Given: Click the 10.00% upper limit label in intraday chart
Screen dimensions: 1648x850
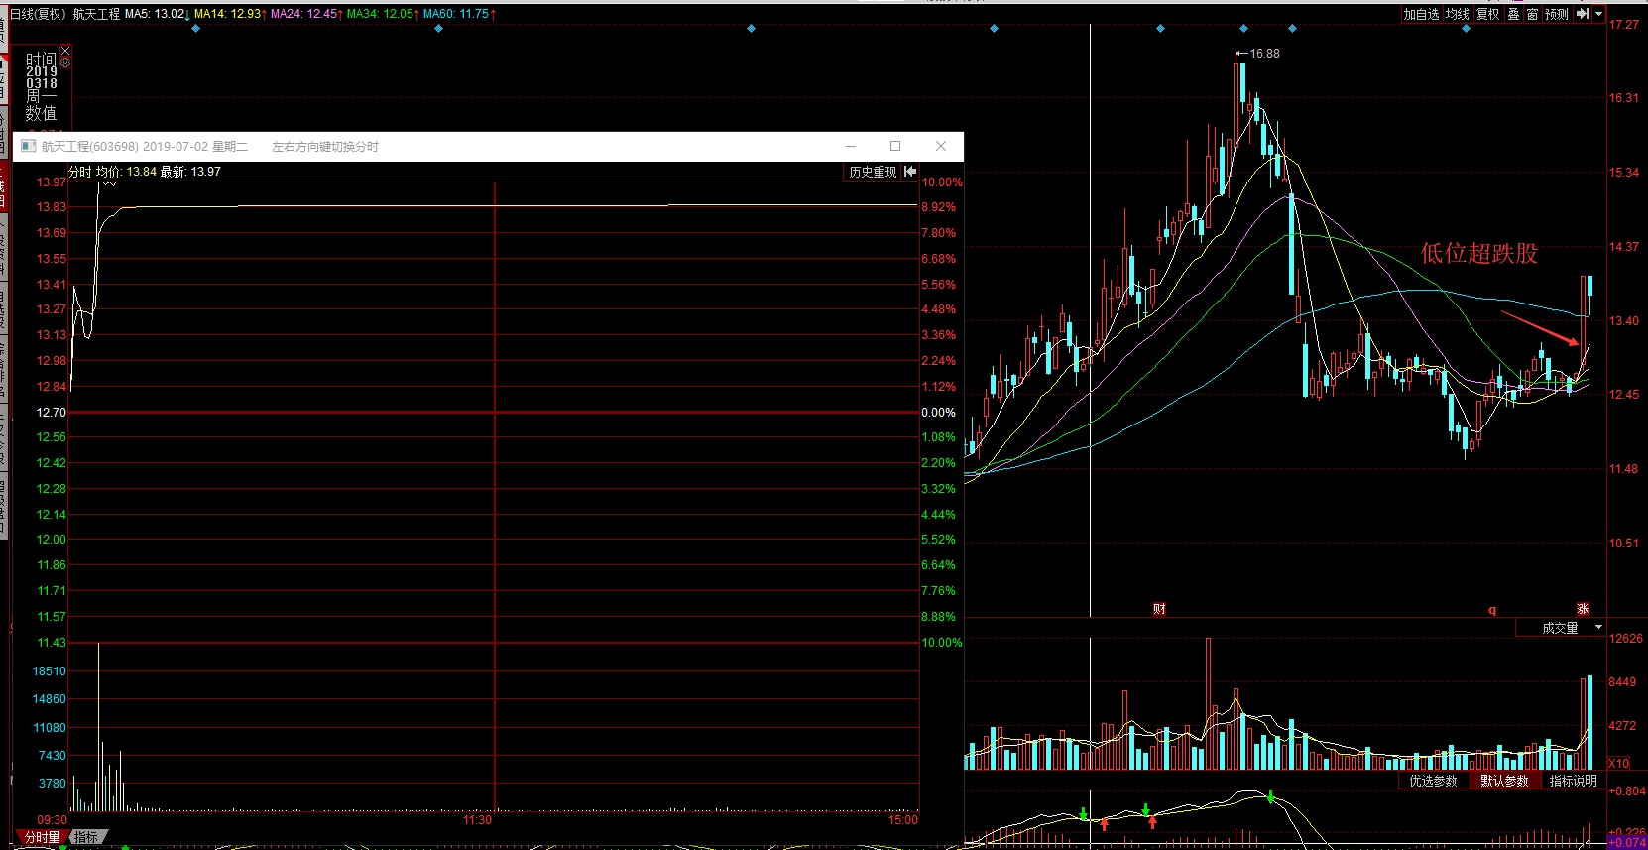Looking at the screenshot, I should (942, 182).
